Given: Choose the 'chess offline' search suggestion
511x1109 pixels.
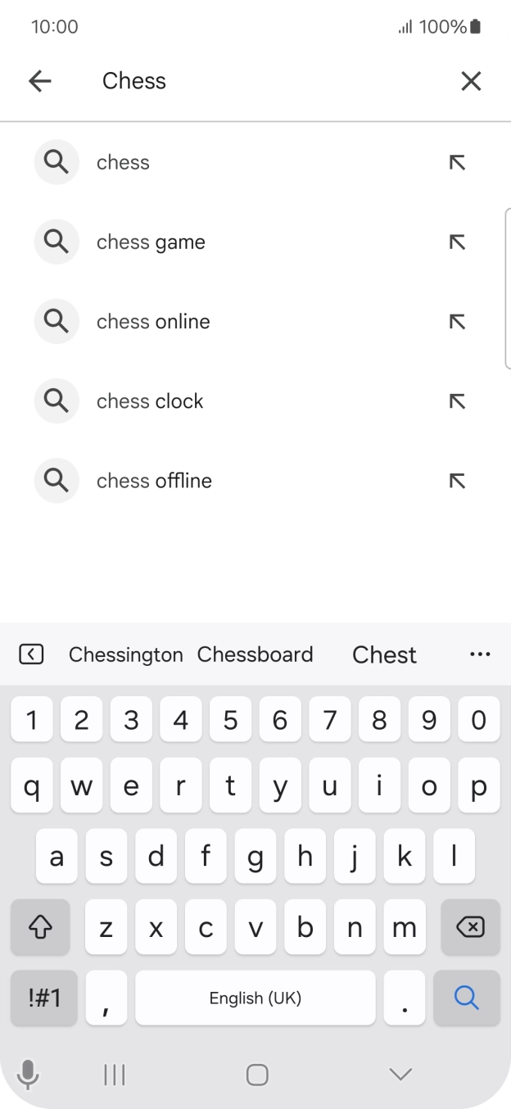Looking at the screenshot, I should click(154, 480).
